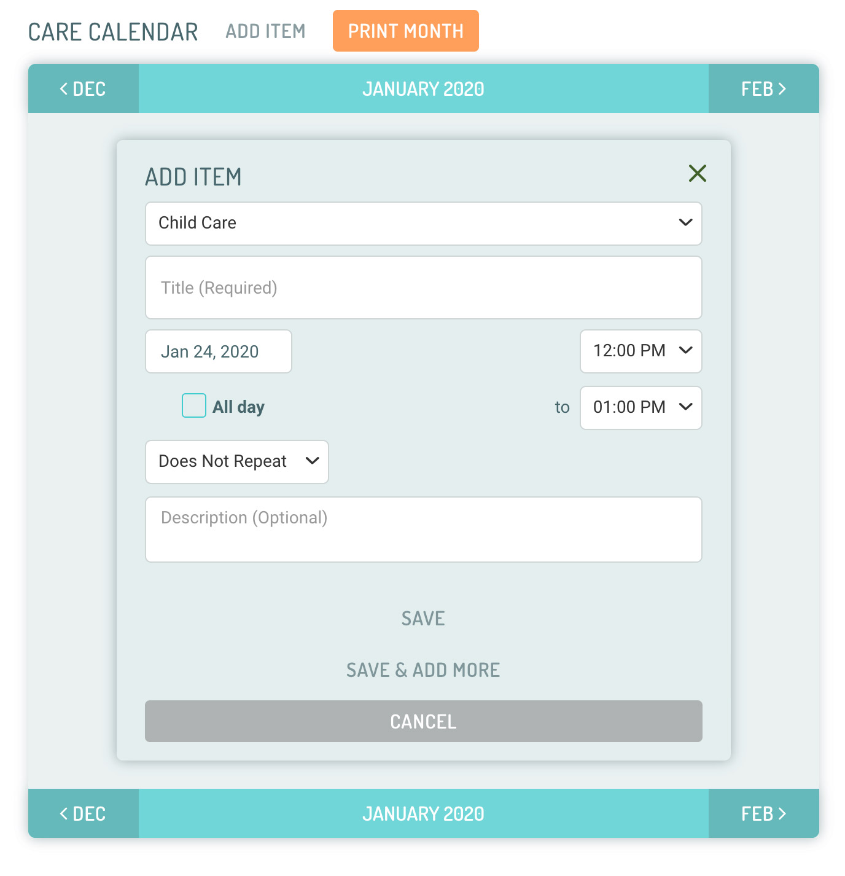This screenshot has height=876, width=845.
Task: Open the Jan 24, 2020 date field
Action: coord(219,351)
